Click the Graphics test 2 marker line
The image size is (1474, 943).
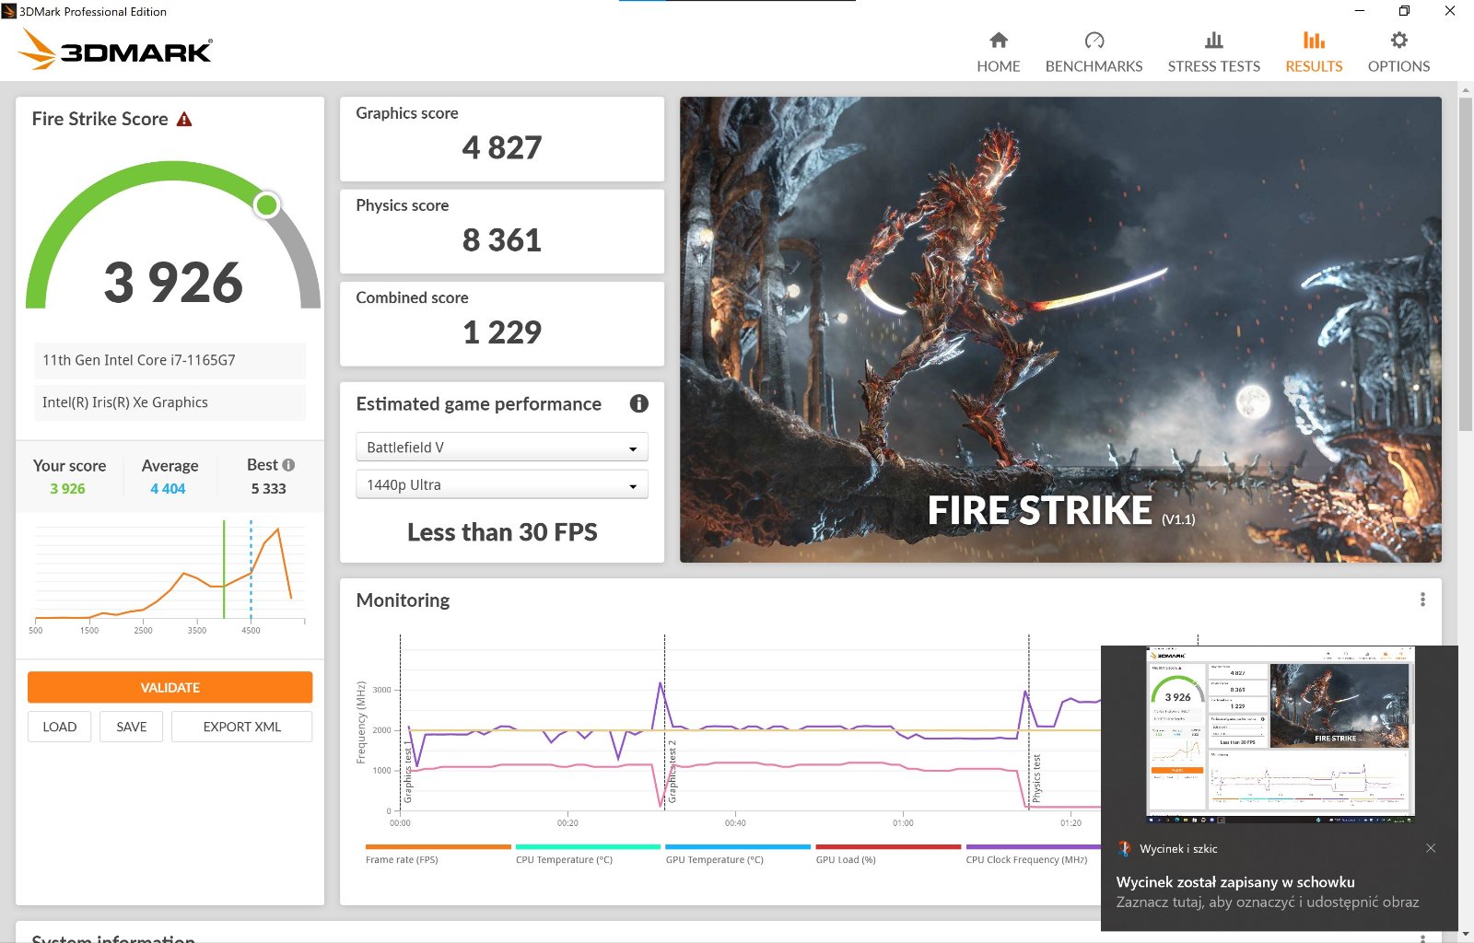pos(664,723)
